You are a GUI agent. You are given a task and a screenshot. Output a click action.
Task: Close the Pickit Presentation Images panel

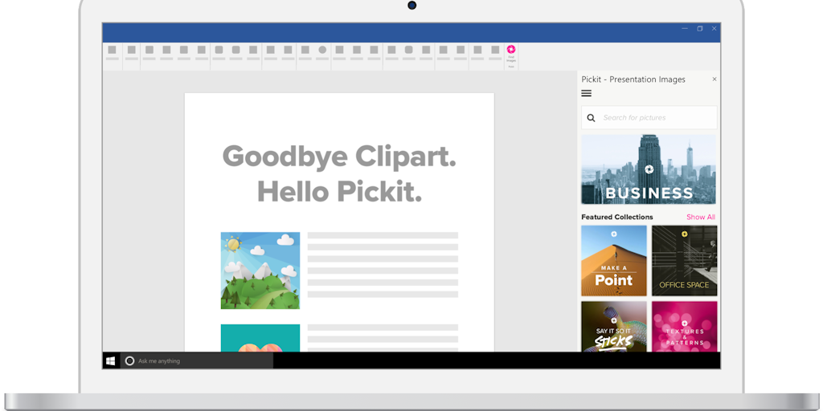(x=714, y=79)
